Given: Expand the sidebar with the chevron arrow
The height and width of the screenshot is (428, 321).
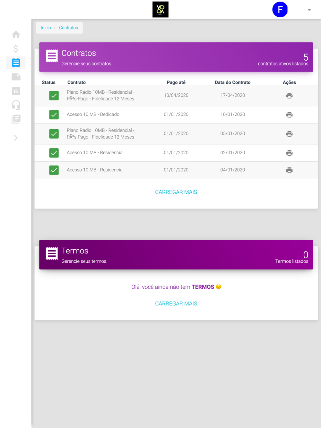Looking at the screenshot, I should pyautogui.click(x=16, y=138).
